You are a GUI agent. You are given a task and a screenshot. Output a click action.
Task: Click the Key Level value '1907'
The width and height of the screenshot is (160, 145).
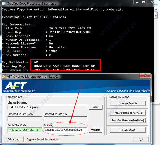coord(53,51)
